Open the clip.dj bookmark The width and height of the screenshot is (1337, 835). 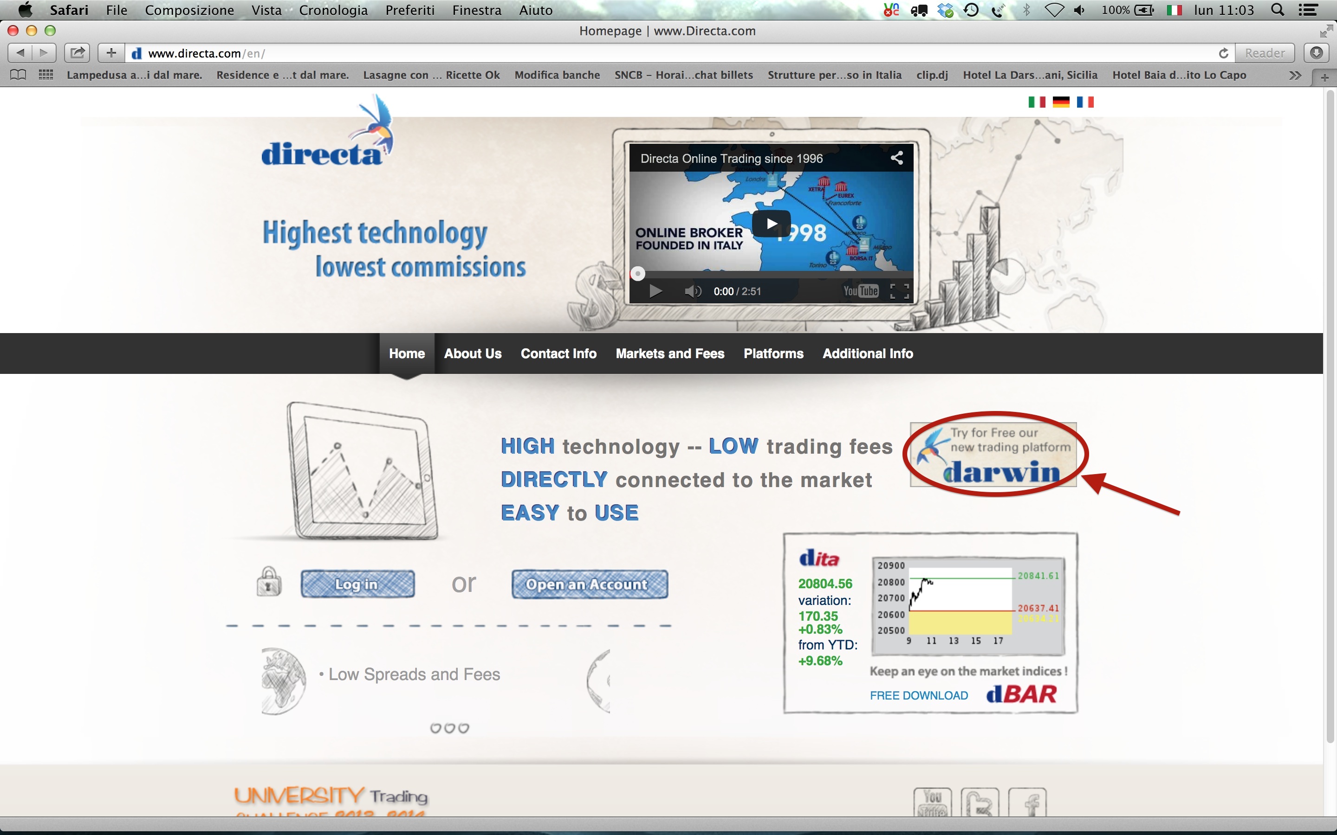[x=931, y=75]
